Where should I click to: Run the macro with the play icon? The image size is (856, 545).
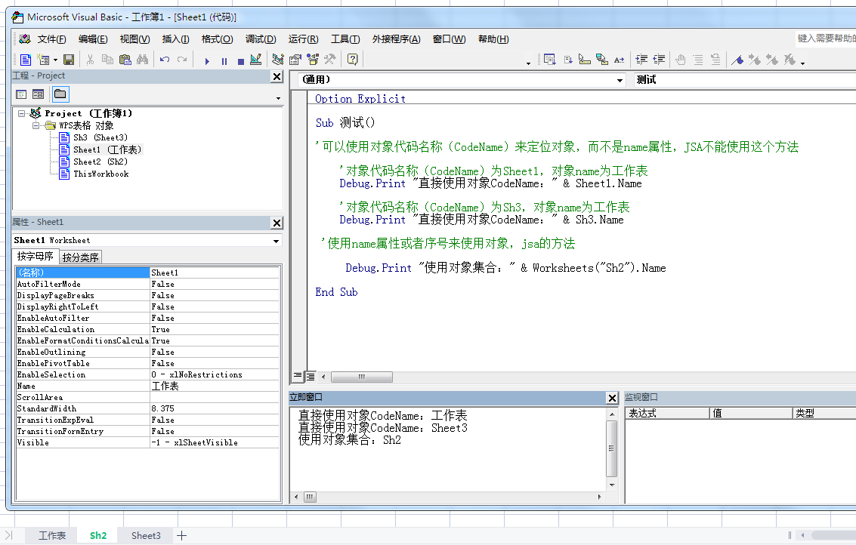[207, 61]
